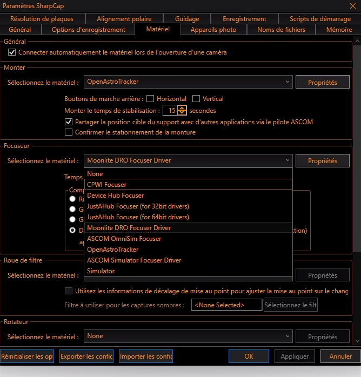Switch to the Résolution de plaques tab
Viewport: 361px width, 377px height.
click(x=42, y=19)
